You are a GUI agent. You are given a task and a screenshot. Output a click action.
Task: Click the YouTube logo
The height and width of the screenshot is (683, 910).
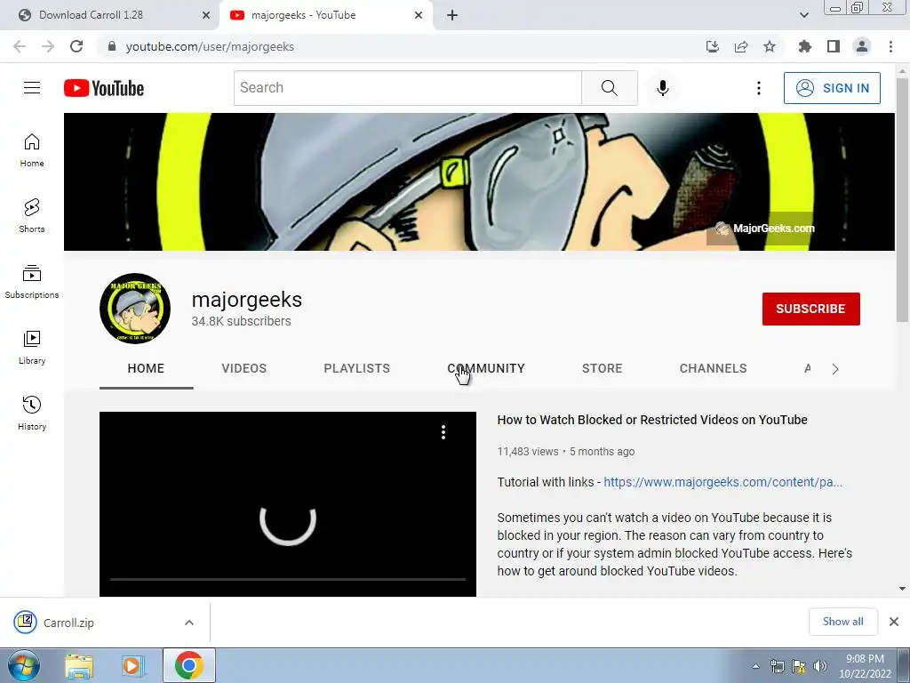pyautogui.click(x=104, y=88)
